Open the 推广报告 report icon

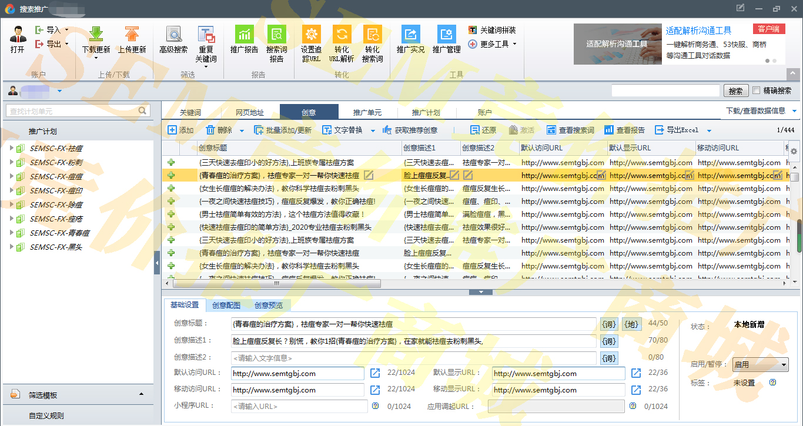(244, 34)
